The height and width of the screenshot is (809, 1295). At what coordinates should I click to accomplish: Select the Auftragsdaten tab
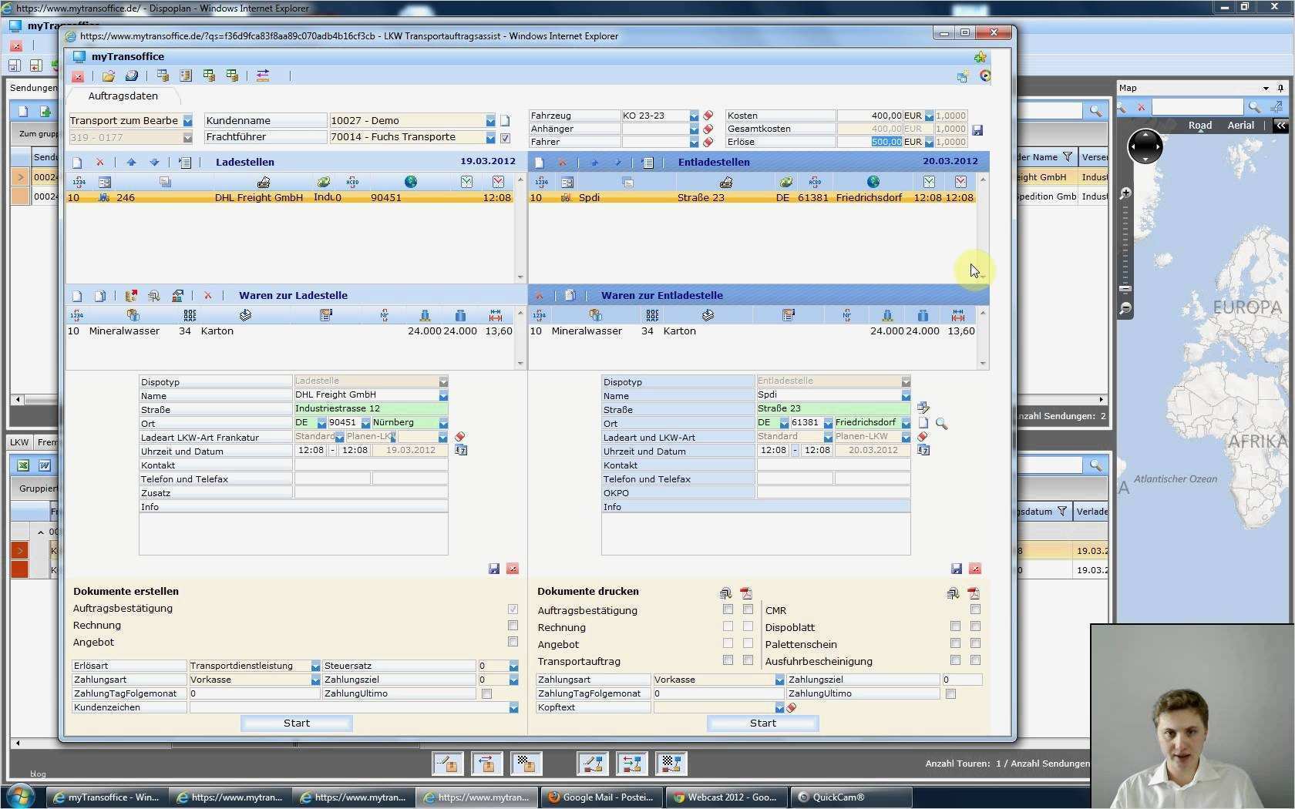pos(123,96)
